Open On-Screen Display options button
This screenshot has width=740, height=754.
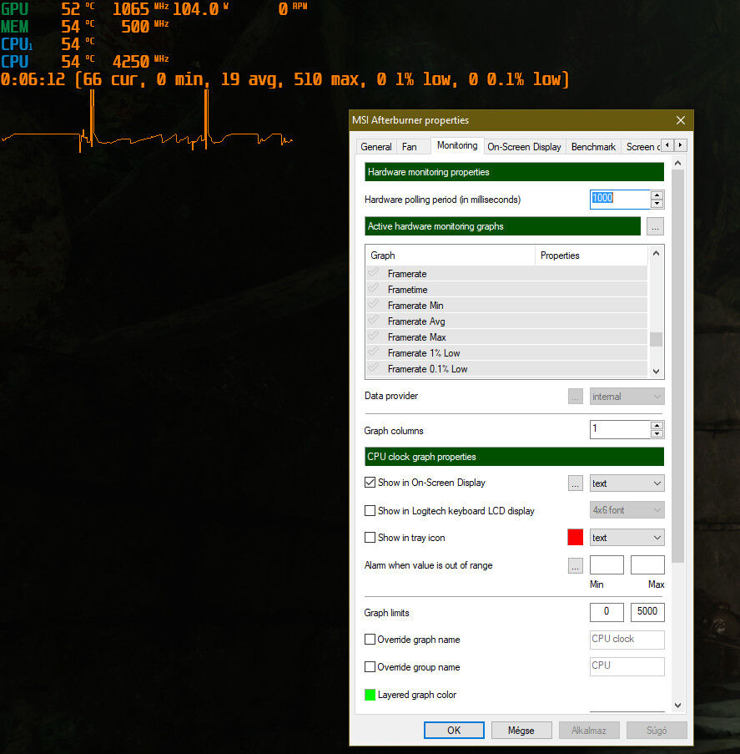(x=575, y=483)
